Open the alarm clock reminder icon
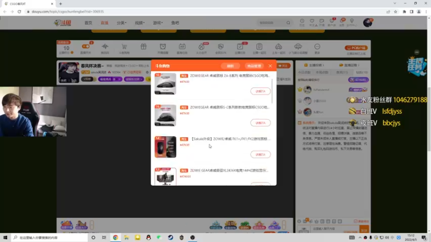The height and width of the screenshot is (242, 431). pyautogui.click(x=163, y=46)
